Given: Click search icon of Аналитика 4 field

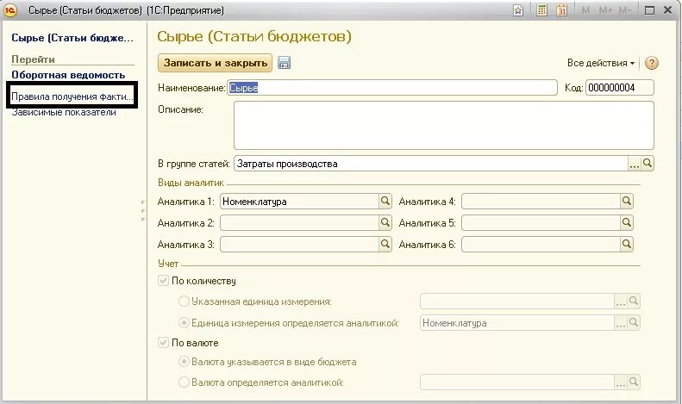Looking at the screenshot, I should [627, 201].
